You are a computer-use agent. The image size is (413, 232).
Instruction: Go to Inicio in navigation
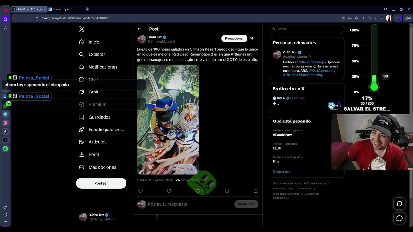point(90,42)
